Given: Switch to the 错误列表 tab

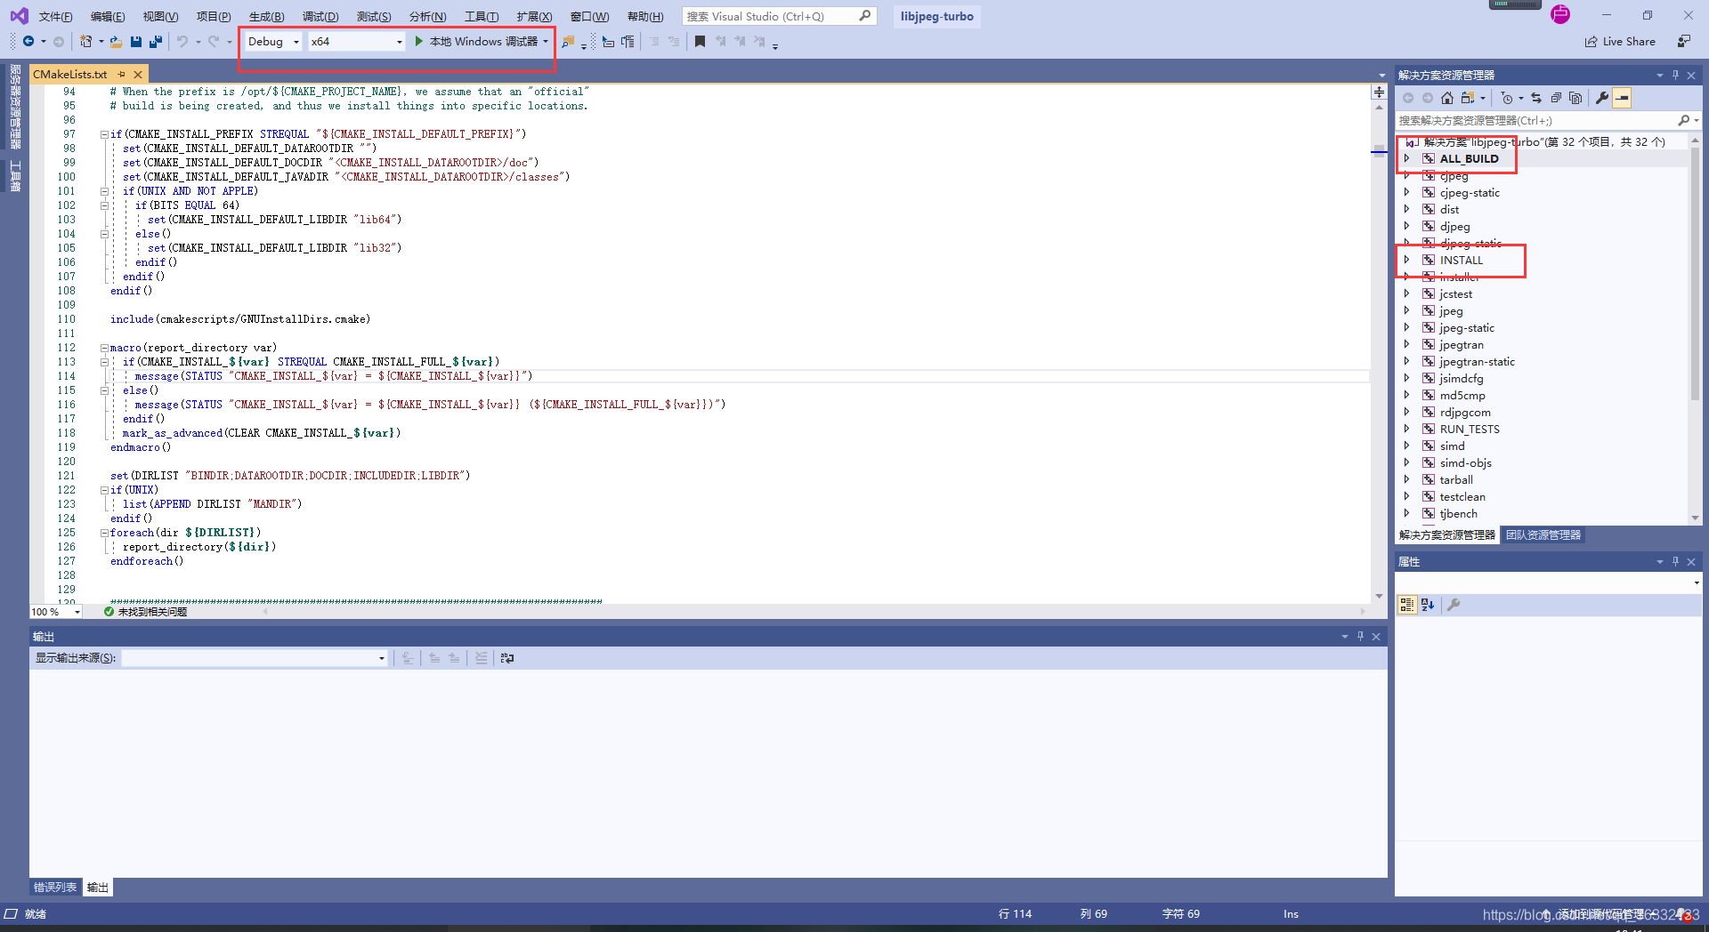Looking at the screenshot, I should tap(55, 888).
